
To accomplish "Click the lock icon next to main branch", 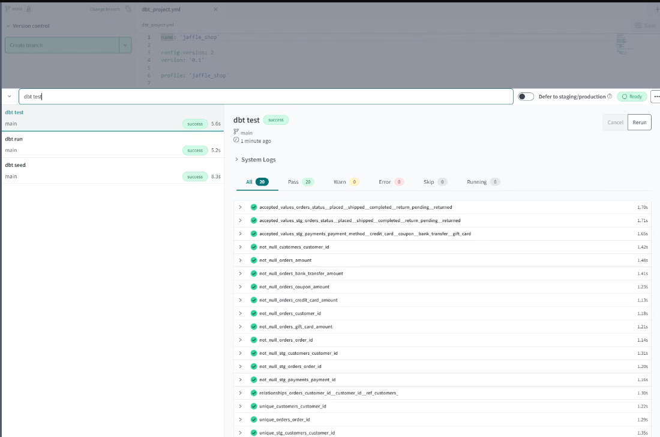I will [x=29, y=9].
